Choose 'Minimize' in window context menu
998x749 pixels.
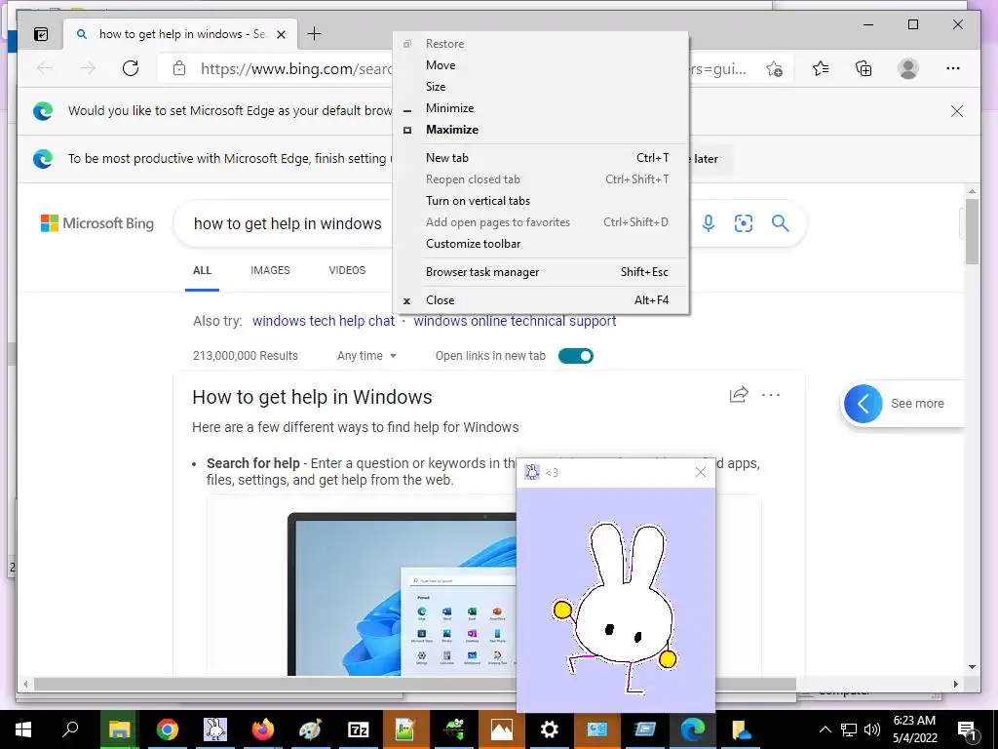(540, 107)
